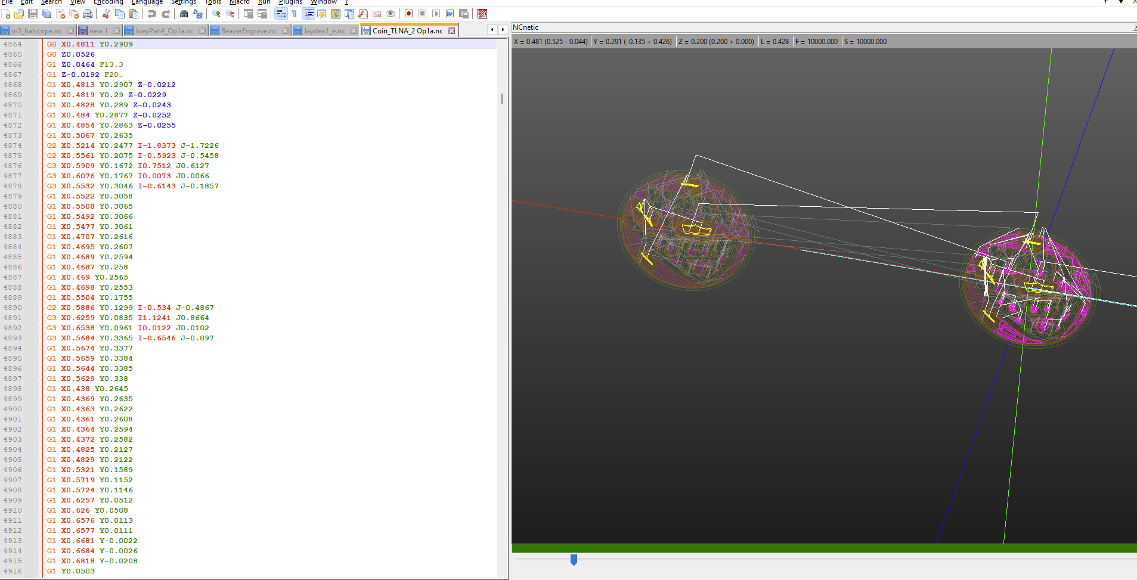Click the Save file toolbar icon
Image resolution: width=1137 pixels, height=580 pixels.
tap(33, 14)
